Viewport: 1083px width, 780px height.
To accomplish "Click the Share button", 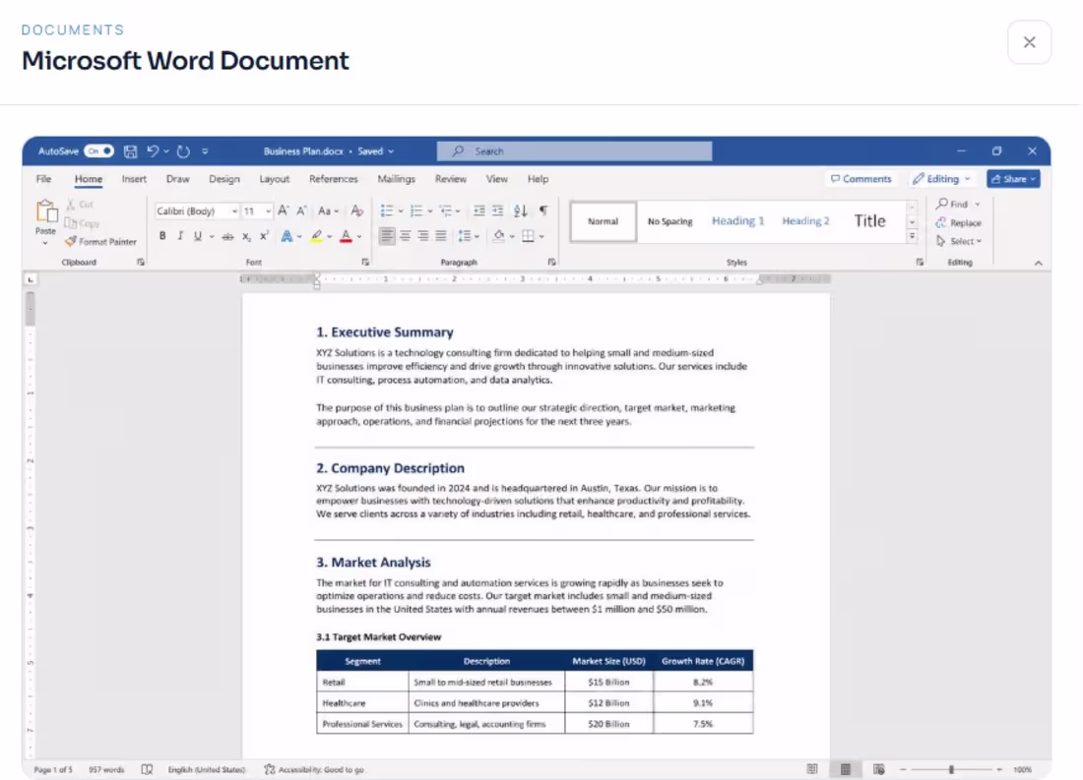I will tap(1013, 179).
